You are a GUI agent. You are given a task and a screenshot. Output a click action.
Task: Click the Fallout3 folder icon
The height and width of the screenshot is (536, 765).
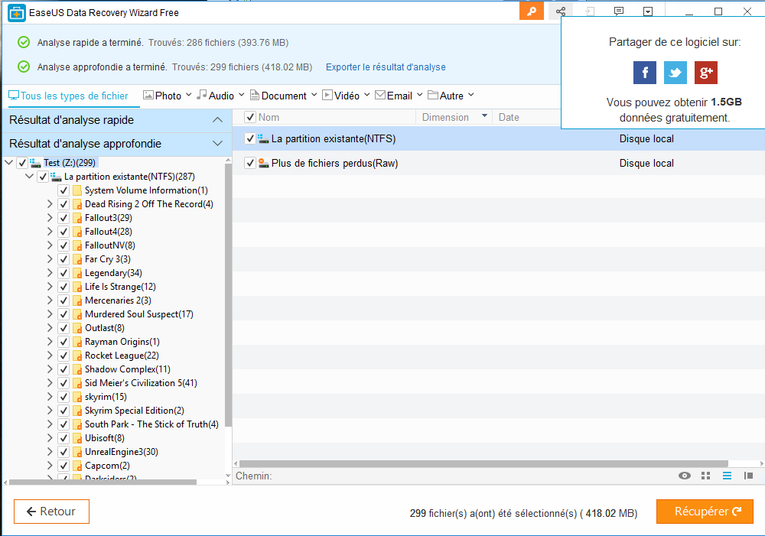[x=77, y=218]
